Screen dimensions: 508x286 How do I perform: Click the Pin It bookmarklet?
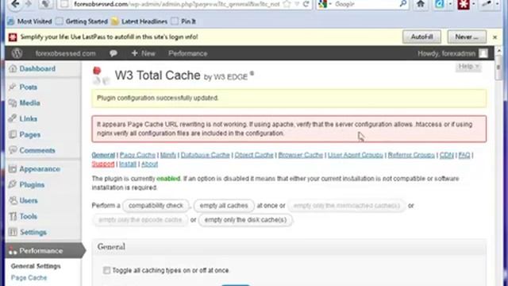point(183,21)
